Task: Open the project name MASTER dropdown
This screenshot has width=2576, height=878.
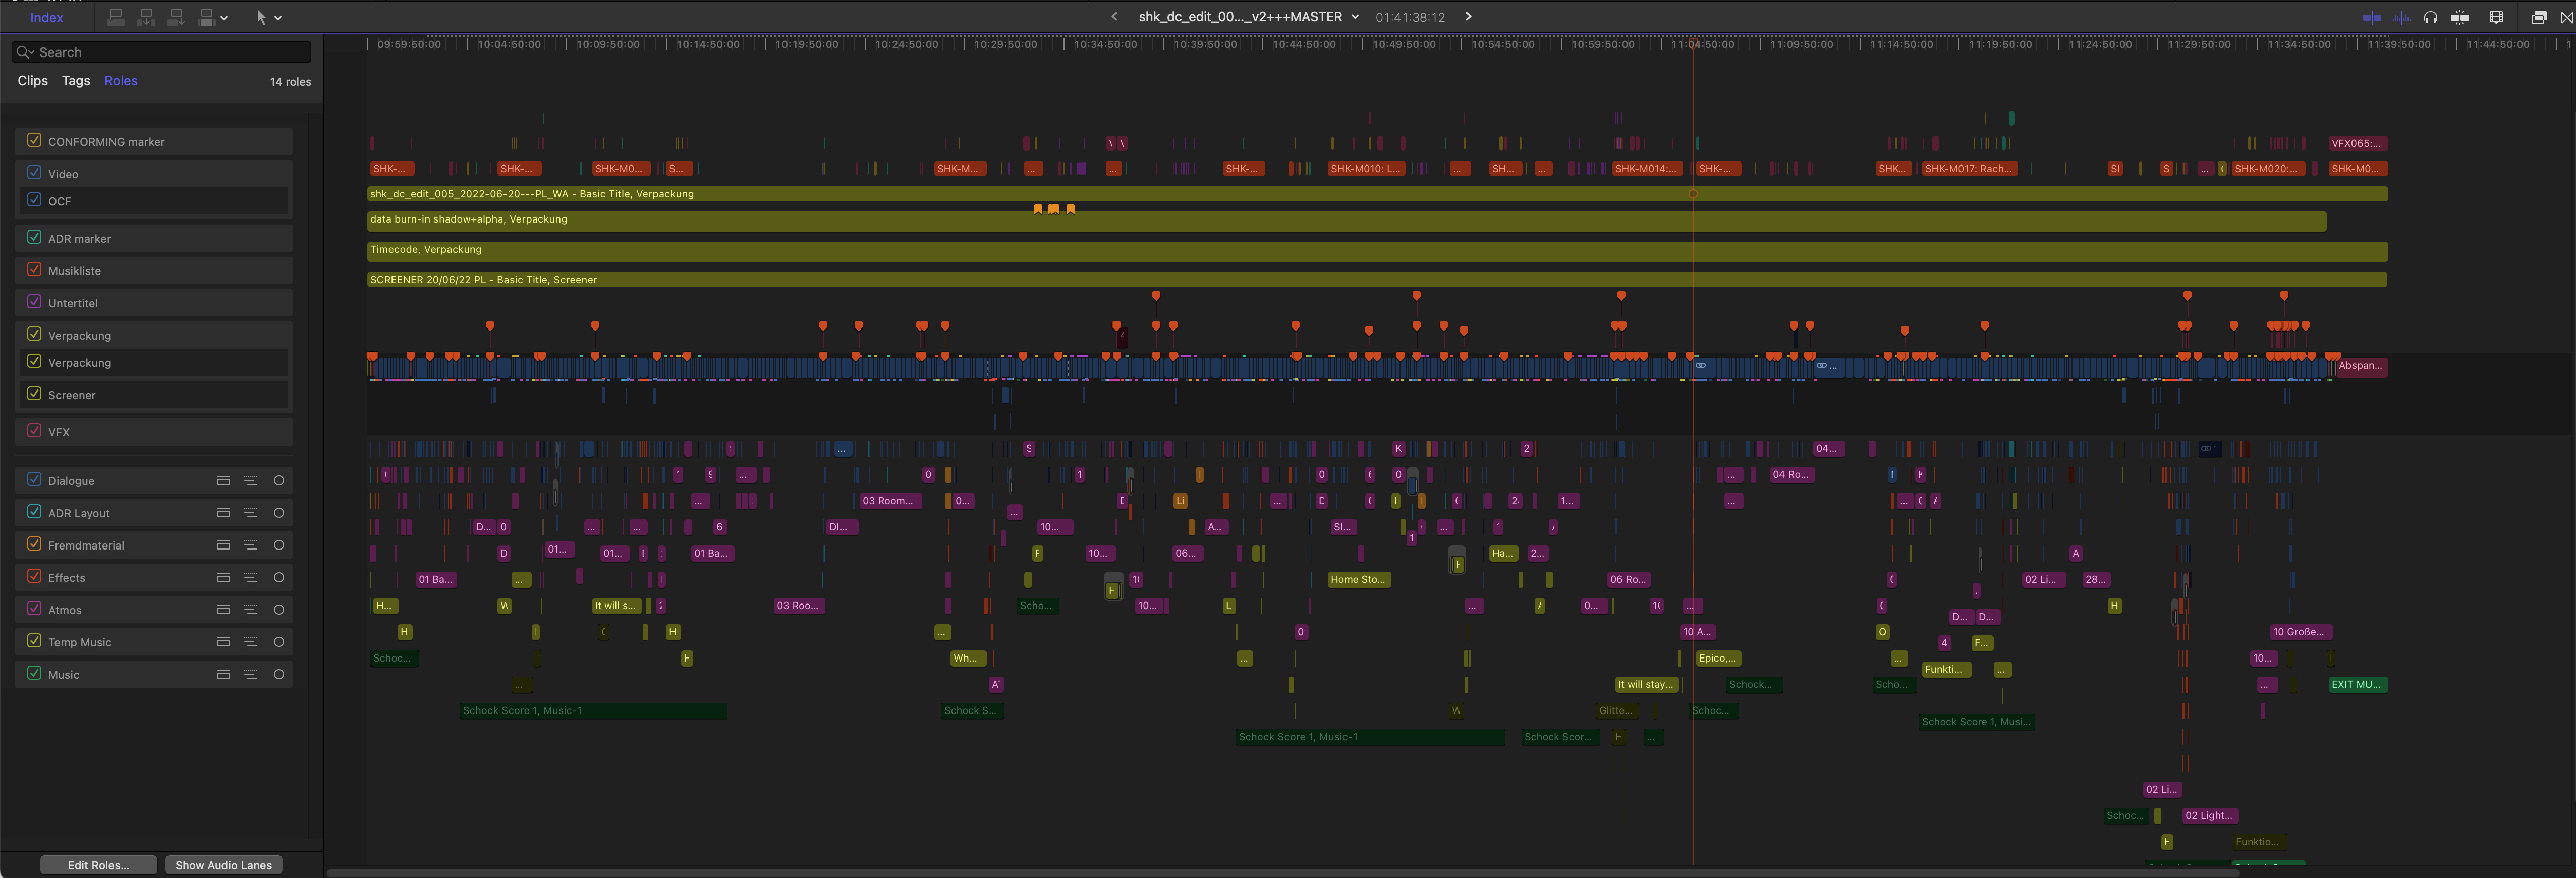Action: [1354, 17]
